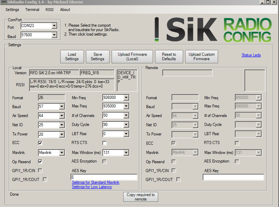Viewport: 279px width, 207px height.
Task: Click Upload Firmware (Local) button
Action: click(x=132, y=56)
